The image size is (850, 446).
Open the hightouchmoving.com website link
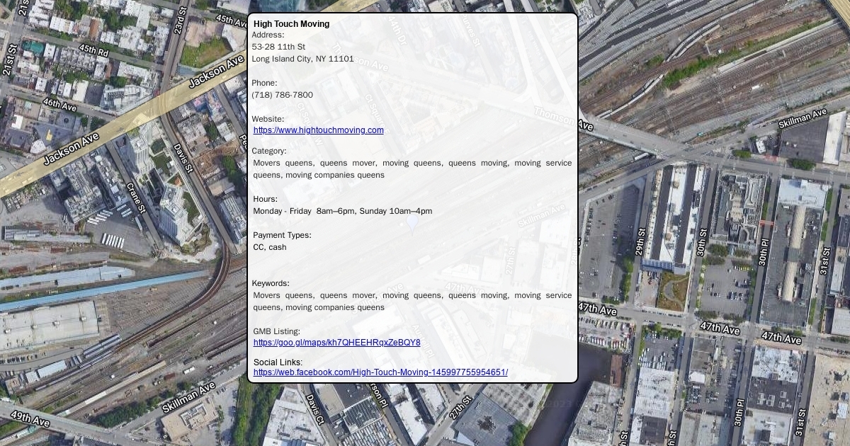click(x=318, y=130)
